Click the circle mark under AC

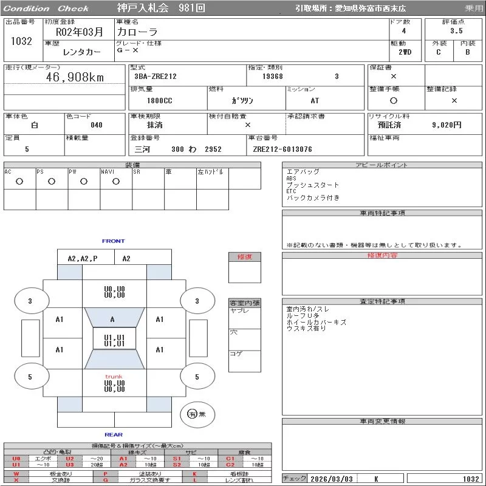point(19,181)
